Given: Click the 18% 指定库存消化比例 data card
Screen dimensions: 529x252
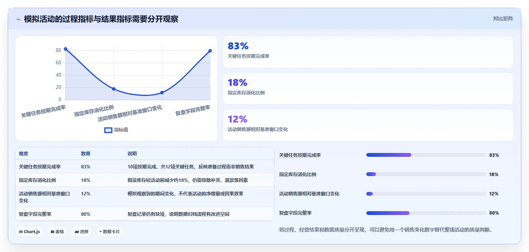Looking at the screenshot, I should click(368, 88).
